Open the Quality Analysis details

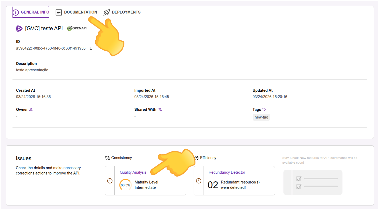[133, 172]
